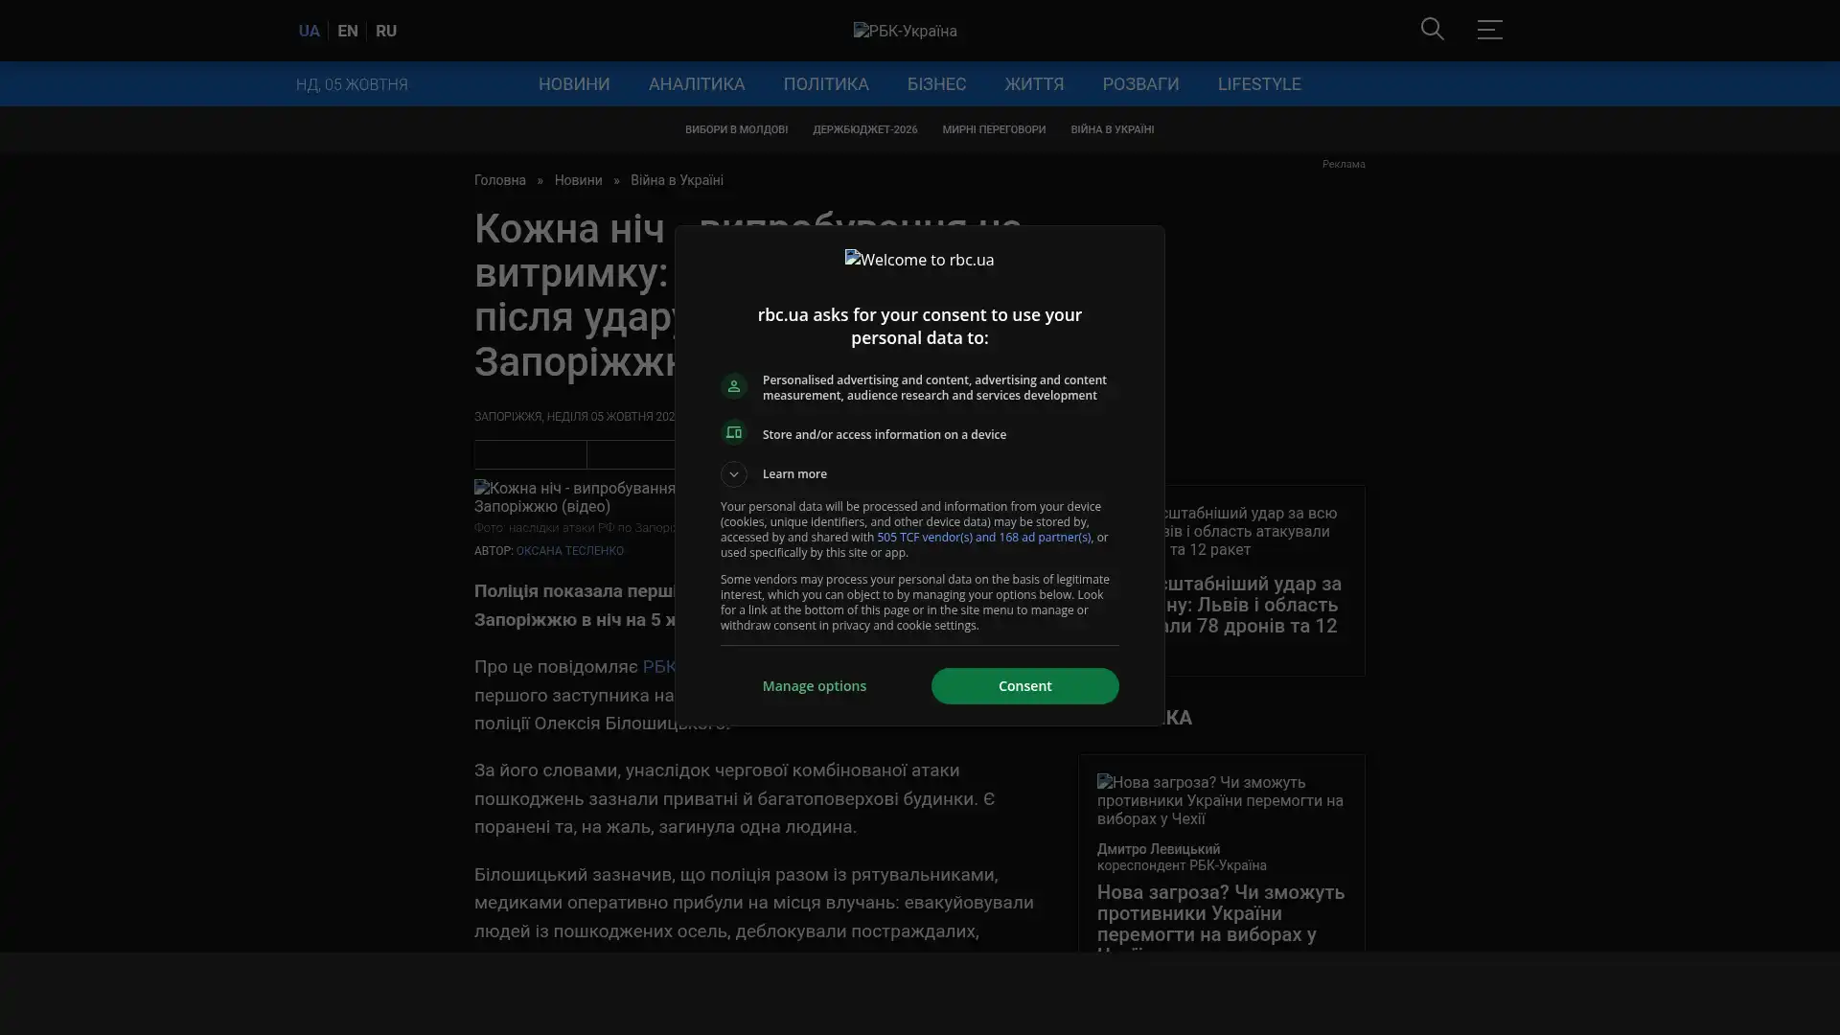Image resolution: width=1840 pixels, height=1035 pixels.
Task: Open the ПОЛІТИКА menu section
Action: coord(825,84)
